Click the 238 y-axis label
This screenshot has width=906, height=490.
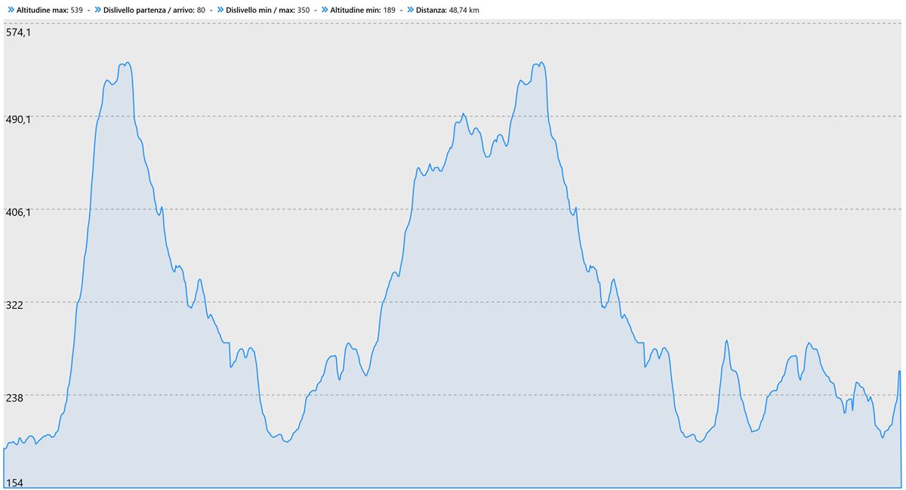click(x=15, y=399)
